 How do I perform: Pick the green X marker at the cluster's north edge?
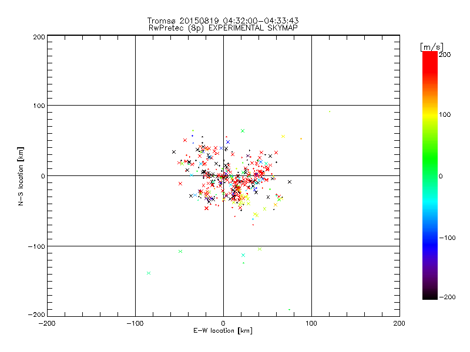[243, 131]
